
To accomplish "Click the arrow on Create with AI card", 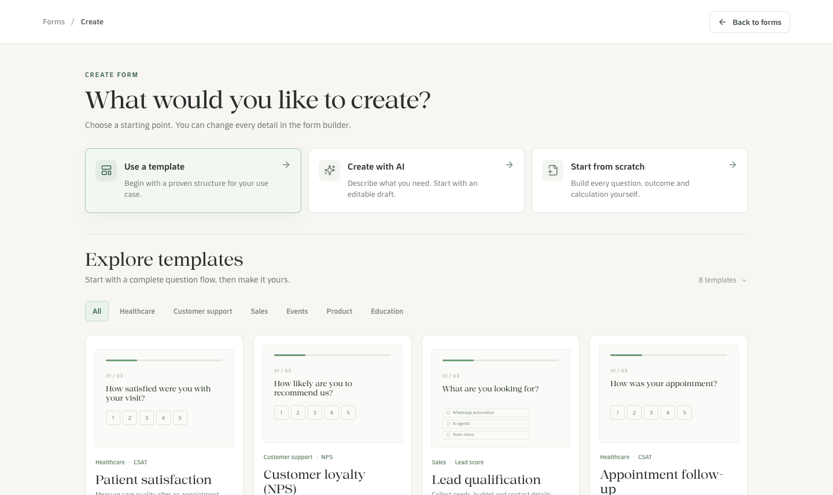I will 509,165.
